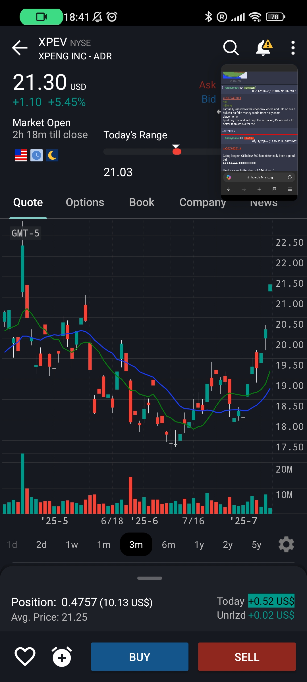Viewport: 307px width, 682px height.
Task: Open hamburger menu in floating browser
Action: coord(290,189)
